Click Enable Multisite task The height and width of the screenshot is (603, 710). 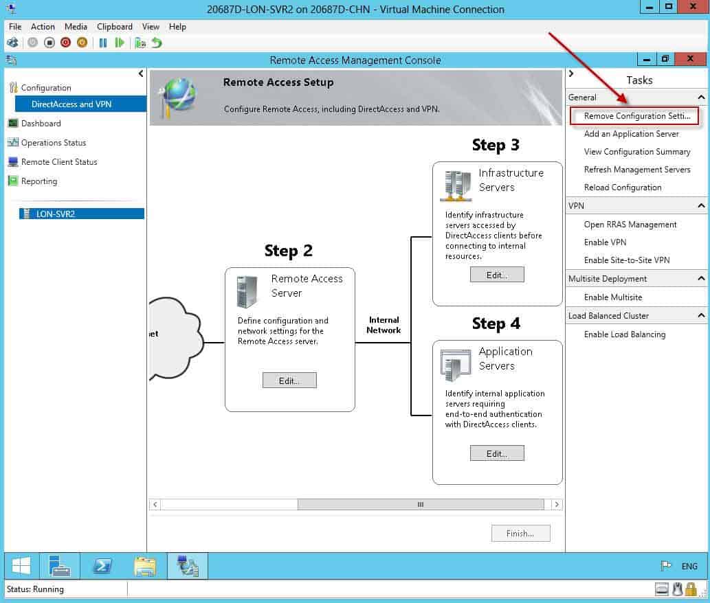tap(612, 297)
